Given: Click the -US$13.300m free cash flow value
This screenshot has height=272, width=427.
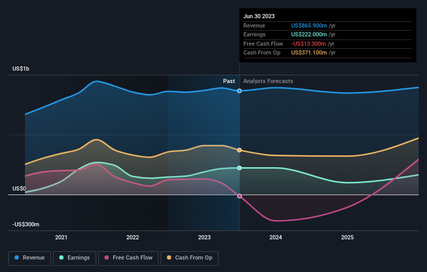Looking at the screenshot, I should tap(308, 44).
